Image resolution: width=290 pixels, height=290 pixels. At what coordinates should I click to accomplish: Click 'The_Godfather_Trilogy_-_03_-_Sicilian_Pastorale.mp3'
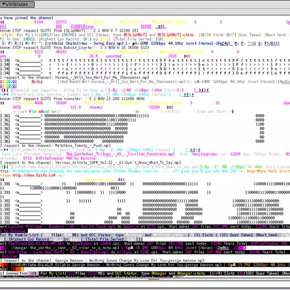tap(121, 154)
